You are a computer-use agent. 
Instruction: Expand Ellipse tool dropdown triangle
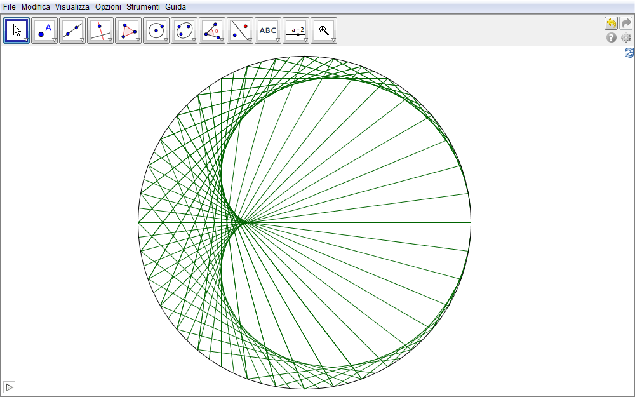pos(194,40)
